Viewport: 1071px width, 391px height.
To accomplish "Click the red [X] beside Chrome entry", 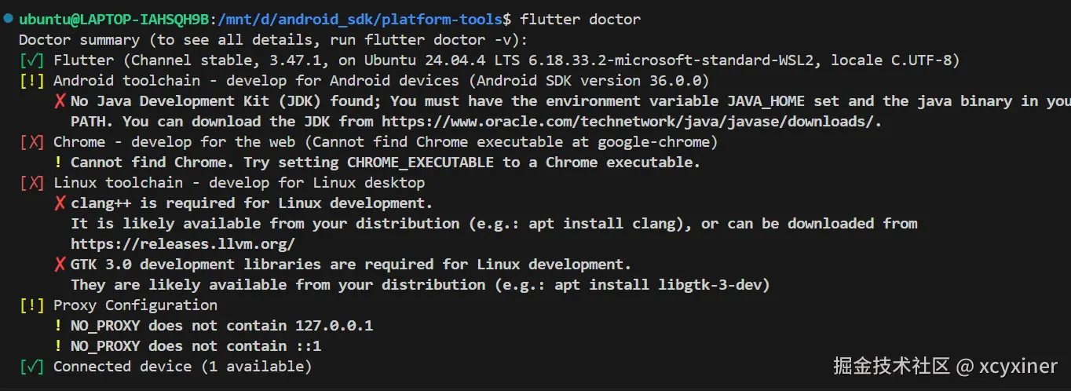I will point(31,142).
